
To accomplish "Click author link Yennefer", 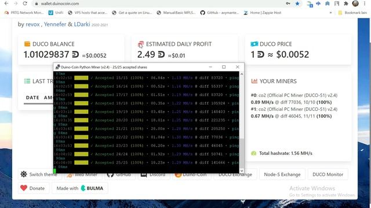I will (55, 24).
